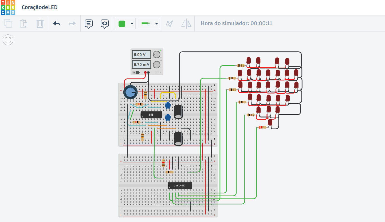Select the horizontal resistor above 74HC4017
The image size is (385, 222).
point(169,172)
